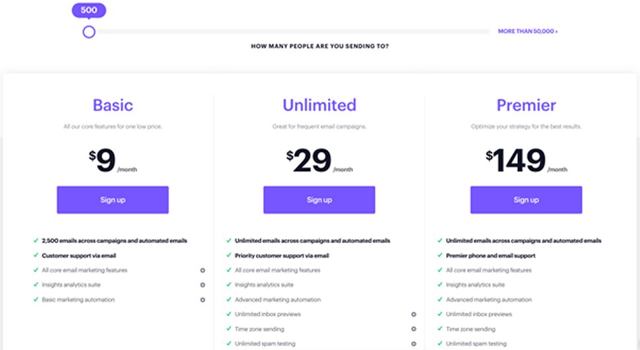Open details icon for Basic marketing automation

(x=203, y=300)
